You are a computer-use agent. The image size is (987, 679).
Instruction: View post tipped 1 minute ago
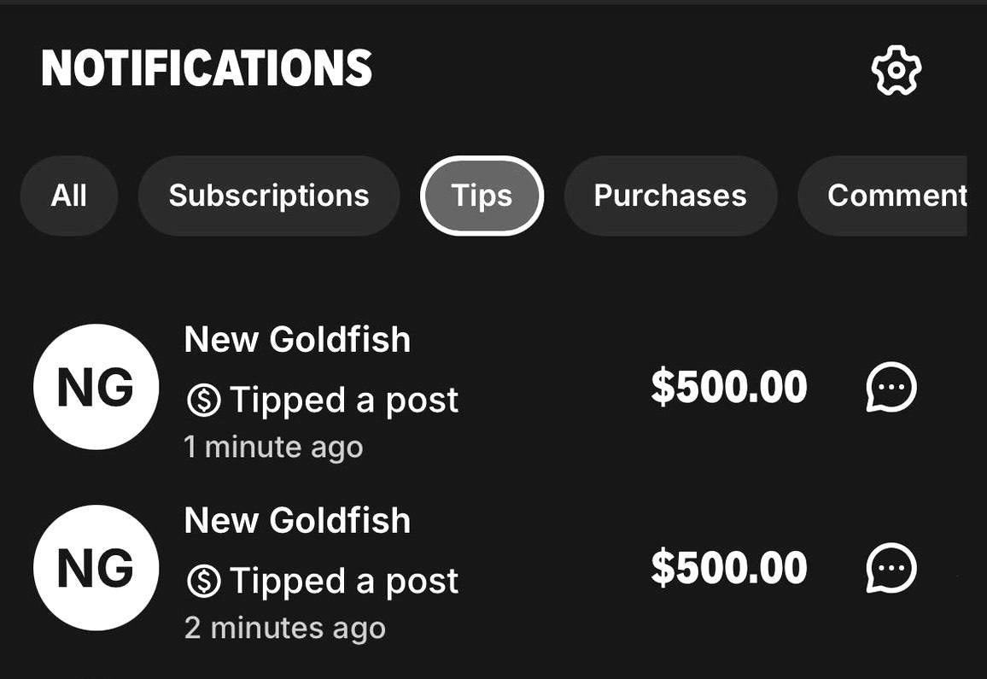pos(343,400)
